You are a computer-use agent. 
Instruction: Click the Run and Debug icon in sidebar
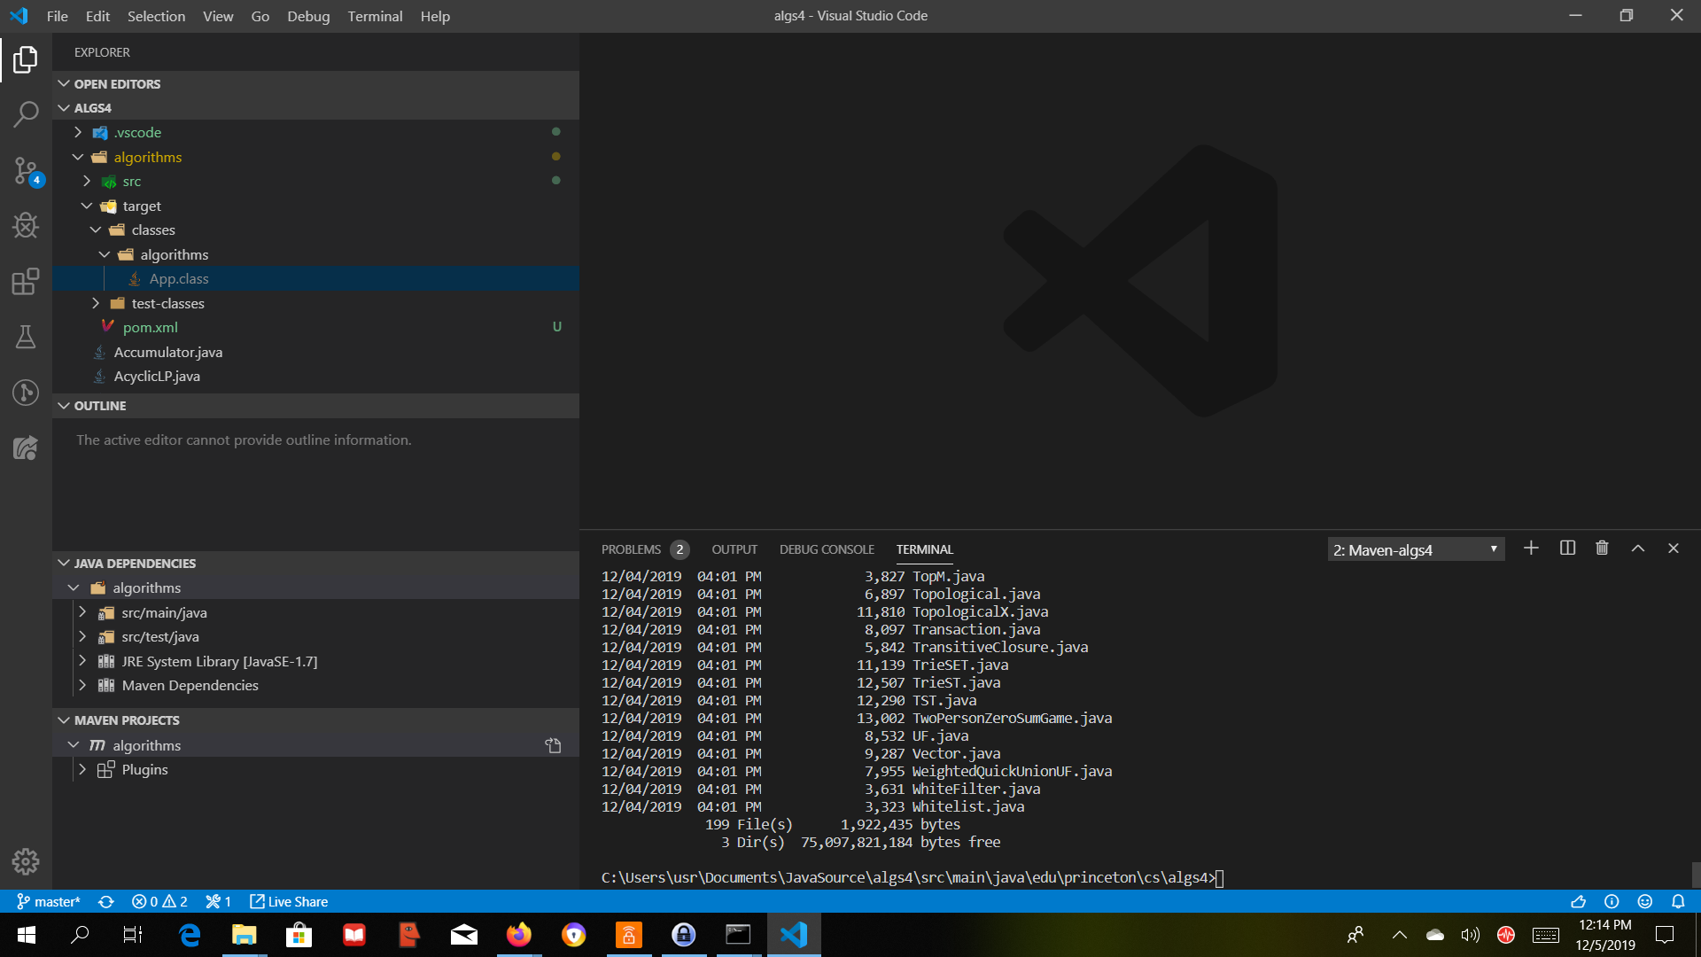(26, 226)
